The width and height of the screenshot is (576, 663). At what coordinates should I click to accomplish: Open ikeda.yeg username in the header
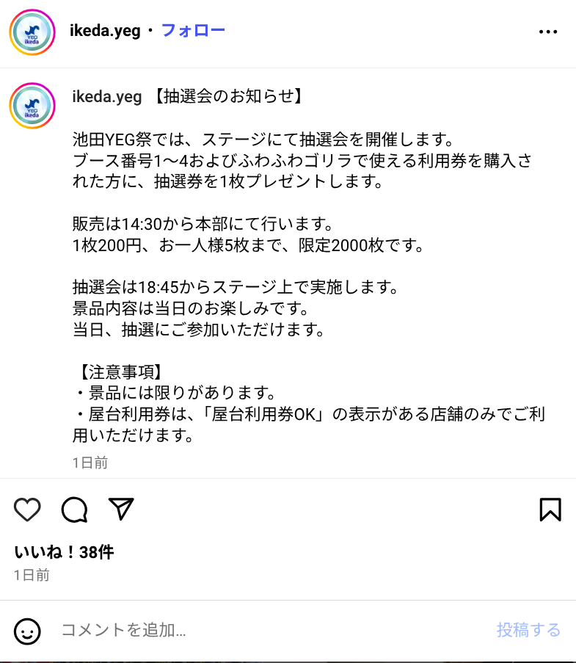[105, 31]
